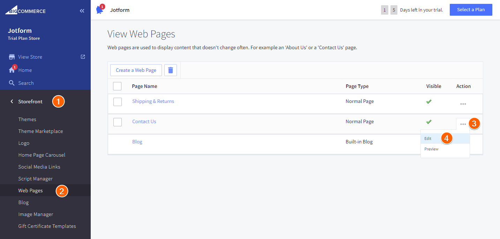
Task: Toggle the select-all checkbox in header
Action: [x=117, y=86]
